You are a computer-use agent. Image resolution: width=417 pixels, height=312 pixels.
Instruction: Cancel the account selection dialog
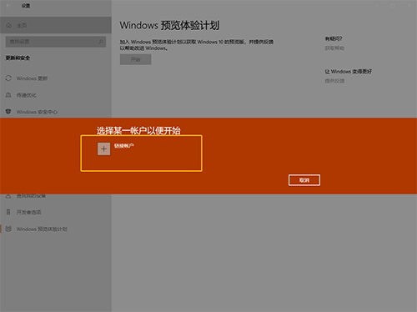[x=304, y=180]
